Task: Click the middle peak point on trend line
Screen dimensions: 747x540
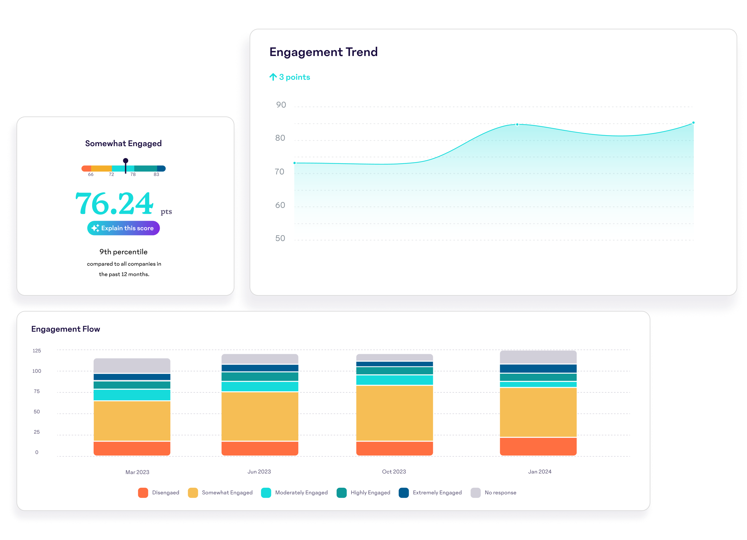Action: (x=517, y=124)
